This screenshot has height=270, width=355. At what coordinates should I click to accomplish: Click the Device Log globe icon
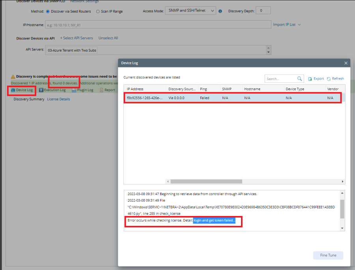(13, 90)
